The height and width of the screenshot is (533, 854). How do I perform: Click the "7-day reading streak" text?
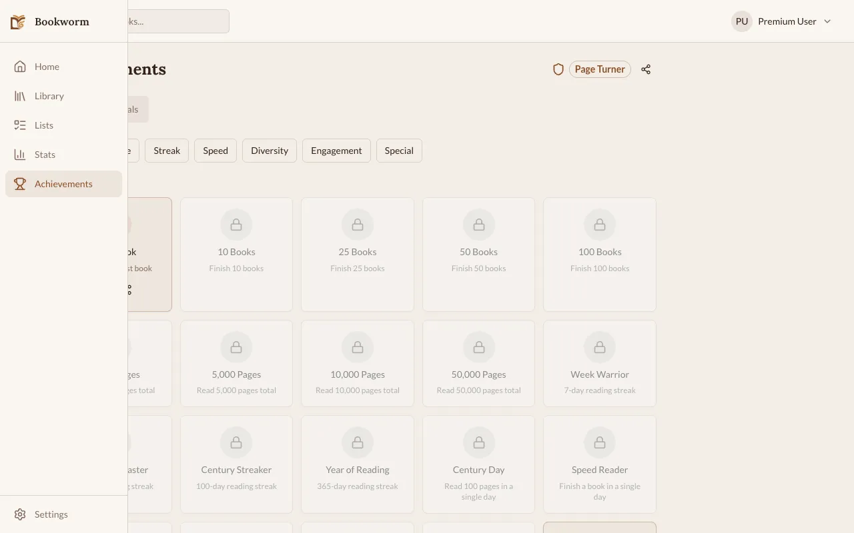600,390
